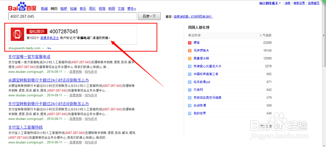This screenshot has width=326, height=147.
Task: Expand the URL arrow under 支付宝人工客服热线
Action: pyautogui.click(x=65, y=143)
